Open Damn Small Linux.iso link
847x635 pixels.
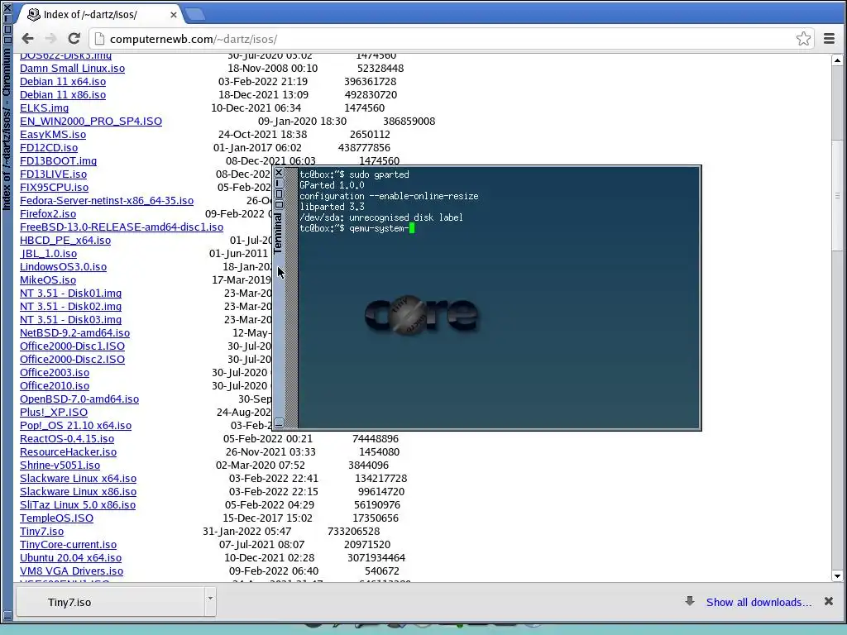click(x=73, y=69)
